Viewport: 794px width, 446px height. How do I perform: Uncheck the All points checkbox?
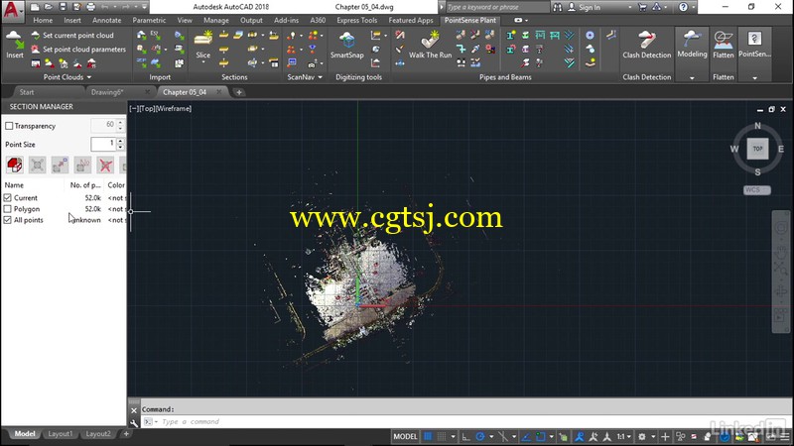pyautogui.click(x=8, y=220)
